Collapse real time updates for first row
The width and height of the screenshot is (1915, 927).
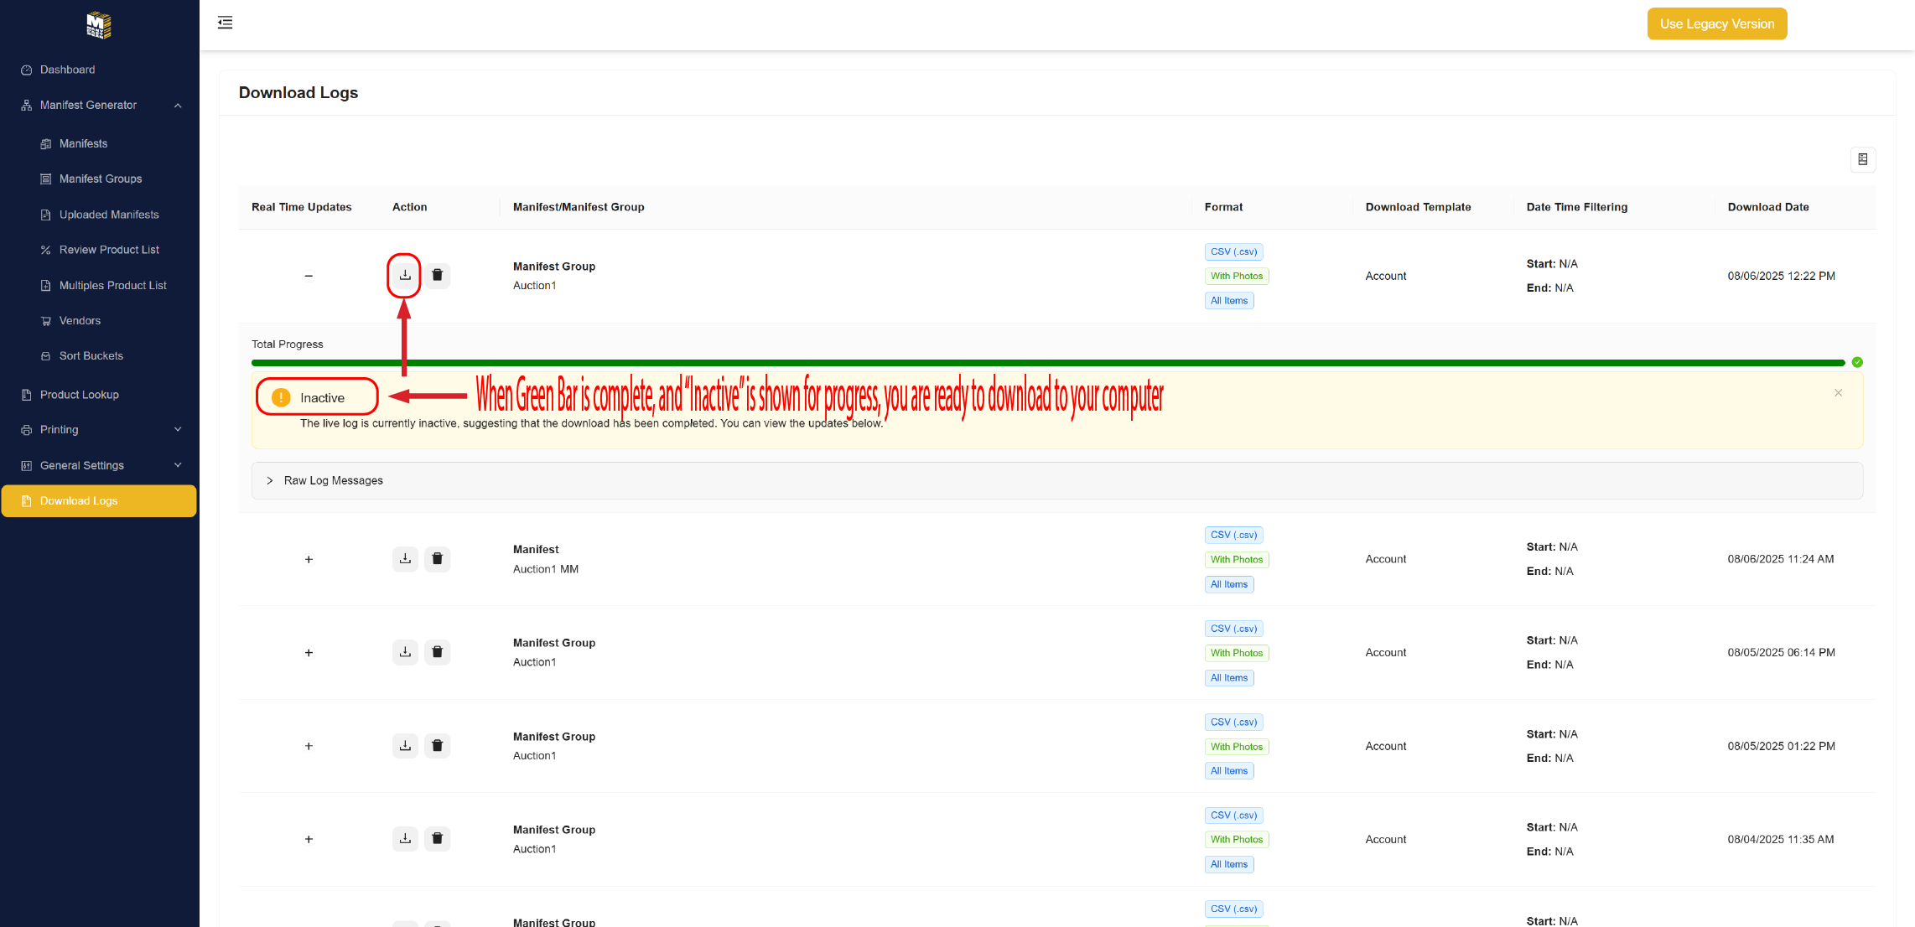point(309,276)
